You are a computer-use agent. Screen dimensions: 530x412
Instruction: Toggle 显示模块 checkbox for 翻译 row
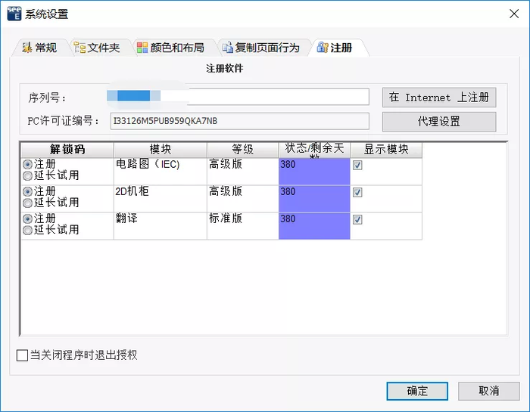(x=357, y=219)
